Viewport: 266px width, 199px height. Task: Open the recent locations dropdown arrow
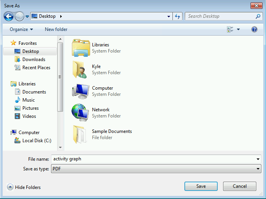[x=27, y=17]
